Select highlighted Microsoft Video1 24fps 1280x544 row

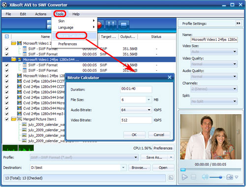pyautogui.click(x=89, y=60)
